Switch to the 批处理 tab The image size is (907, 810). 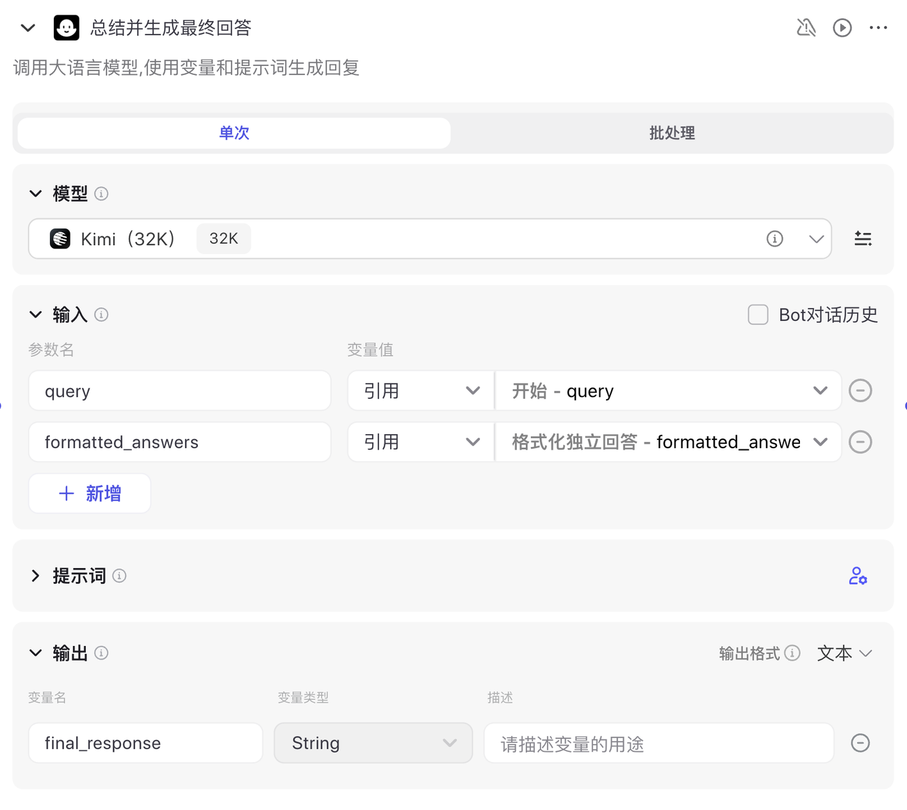(671, 133)
